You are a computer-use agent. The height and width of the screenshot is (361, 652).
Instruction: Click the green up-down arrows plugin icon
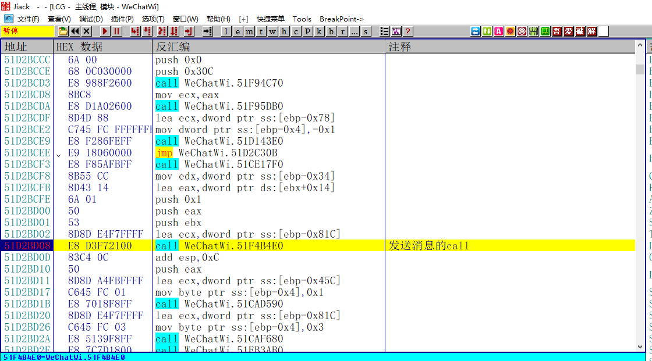[487, 31]
